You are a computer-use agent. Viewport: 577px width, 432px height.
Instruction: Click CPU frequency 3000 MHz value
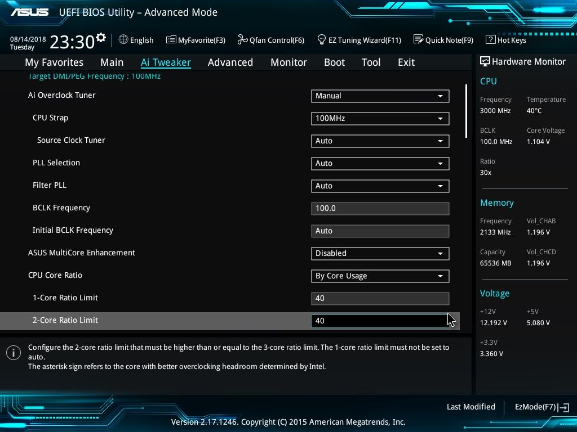tap(495, 111)
